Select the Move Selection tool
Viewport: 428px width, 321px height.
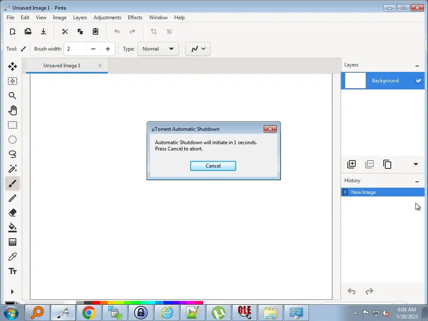point(13,81)
